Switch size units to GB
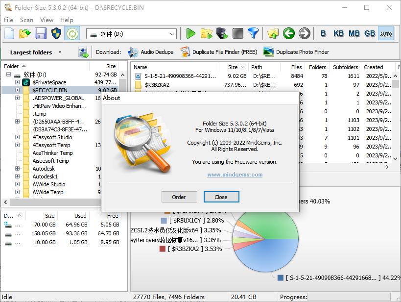The width and height of the screenshot is (401, 302). [370, 33]
